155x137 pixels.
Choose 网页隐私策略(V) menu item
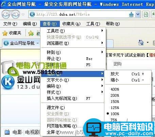point(65,126)
